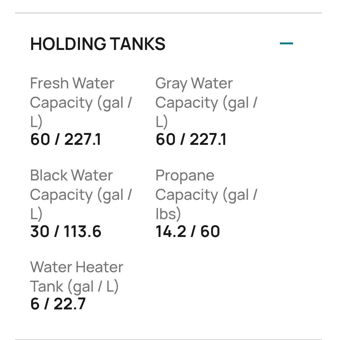337x340 pixels.
Task: Click the propane value 14.2 / 60
Action: pos(188,231)
